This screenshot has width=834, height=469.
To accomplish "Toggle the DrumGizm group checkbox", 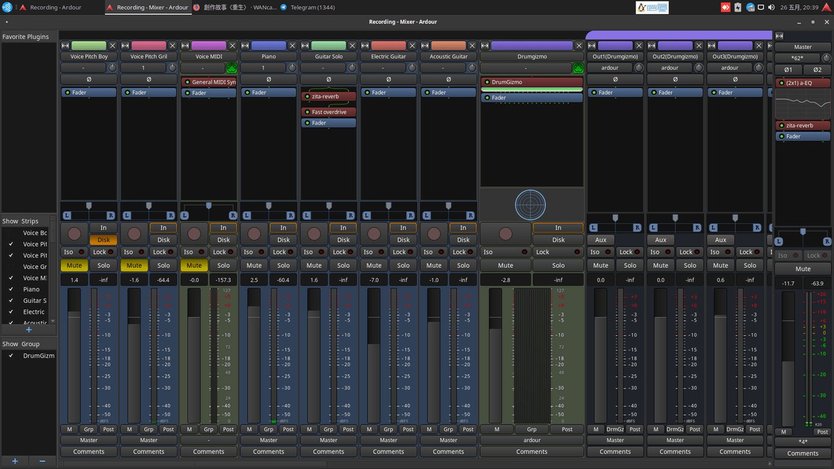I will [10, 355].
